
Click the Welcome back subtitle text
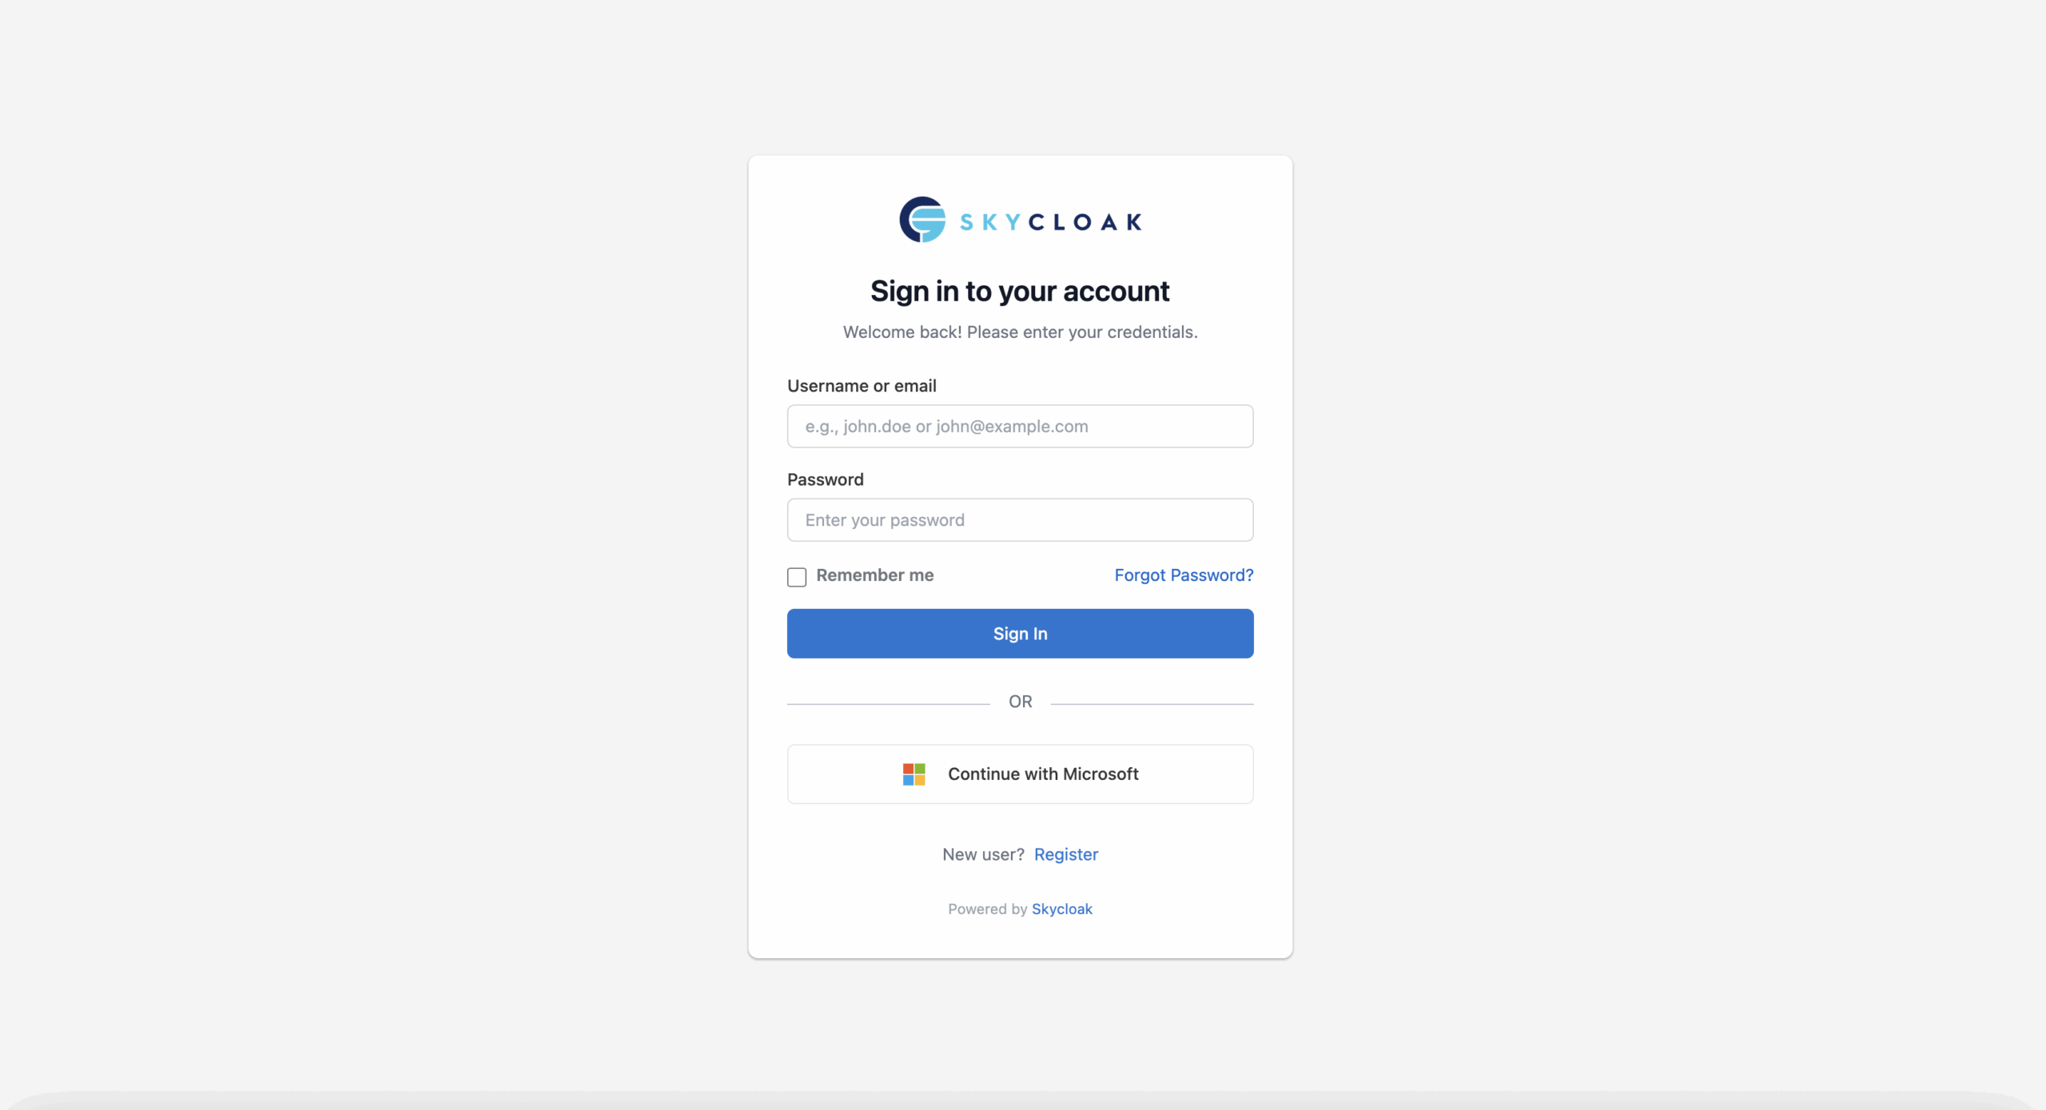(x=1020, y=332)
